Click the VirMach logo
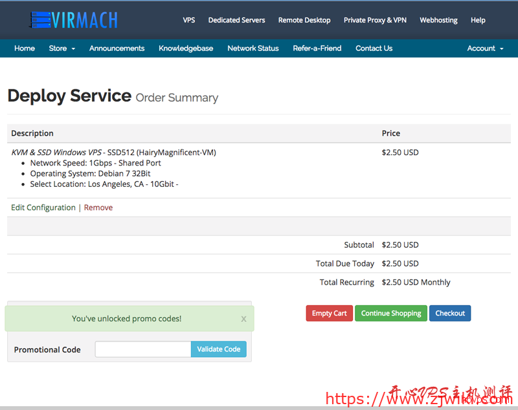Viewport: 518px width, 410px height. pyautogui.click(x=74, y=20)
